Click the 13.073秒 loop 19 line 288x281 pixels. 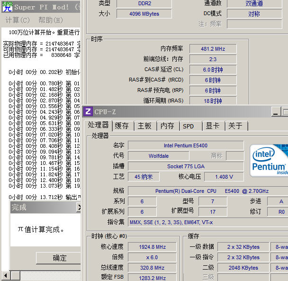(45, 186)
